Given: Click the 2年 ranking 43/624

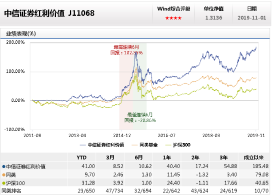Looking at the screenshot, I should point(199,191).
